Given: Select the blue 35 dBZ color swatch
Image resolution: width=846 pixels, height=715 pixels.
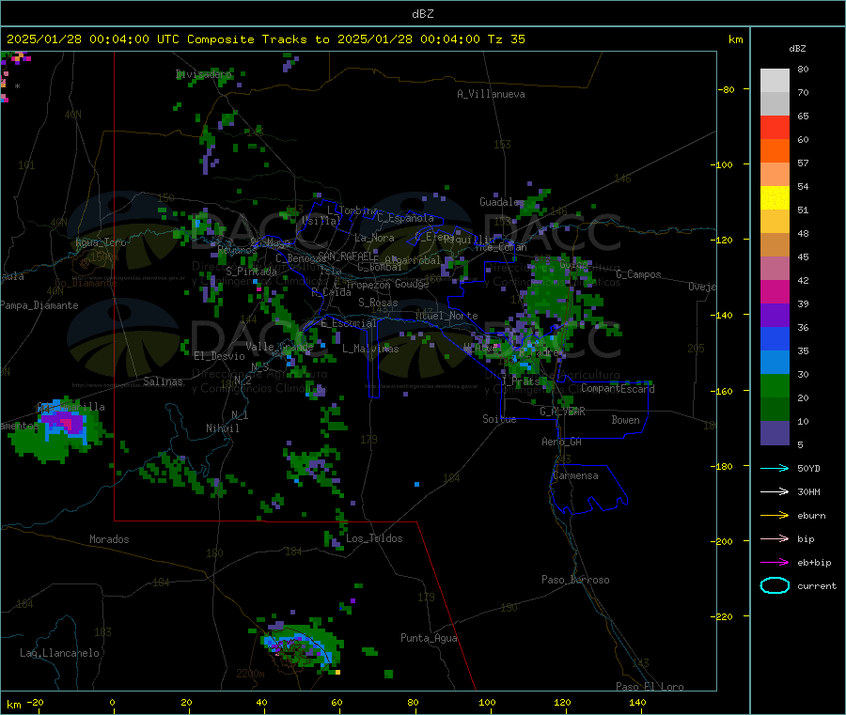Looking at the screenshot, I should point(775,338).
